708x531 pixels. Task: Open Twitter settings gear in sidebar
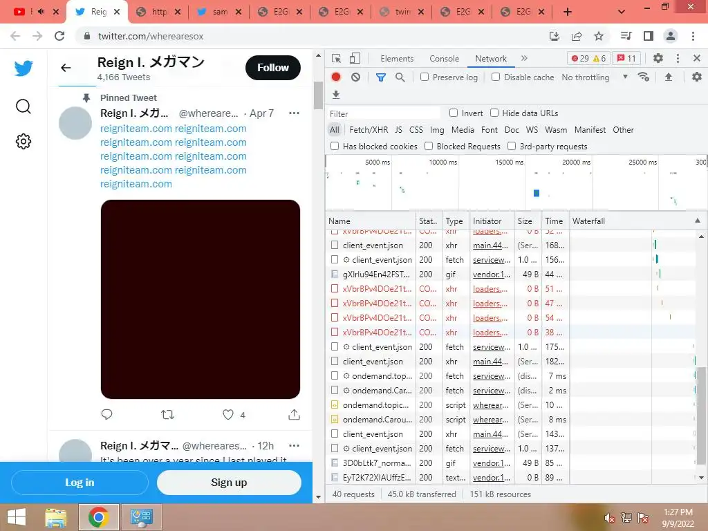(24, 141)
